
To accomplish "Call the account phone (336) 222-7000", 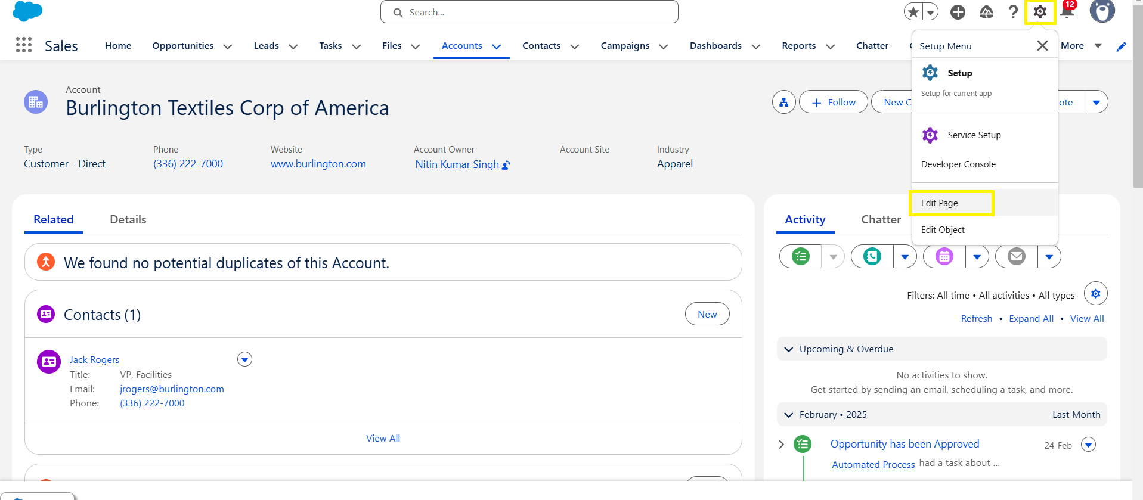I will coord(188,164).
